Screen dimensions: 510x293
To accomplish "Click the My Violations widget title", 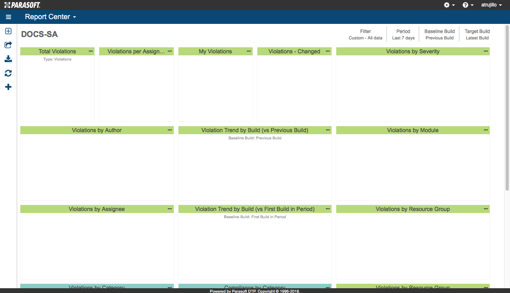I will point(215,51).
